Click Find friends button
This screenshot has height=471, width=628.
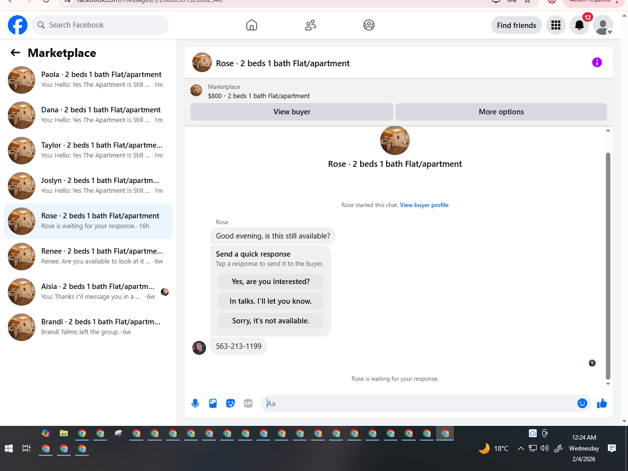(x=517, y=25)
